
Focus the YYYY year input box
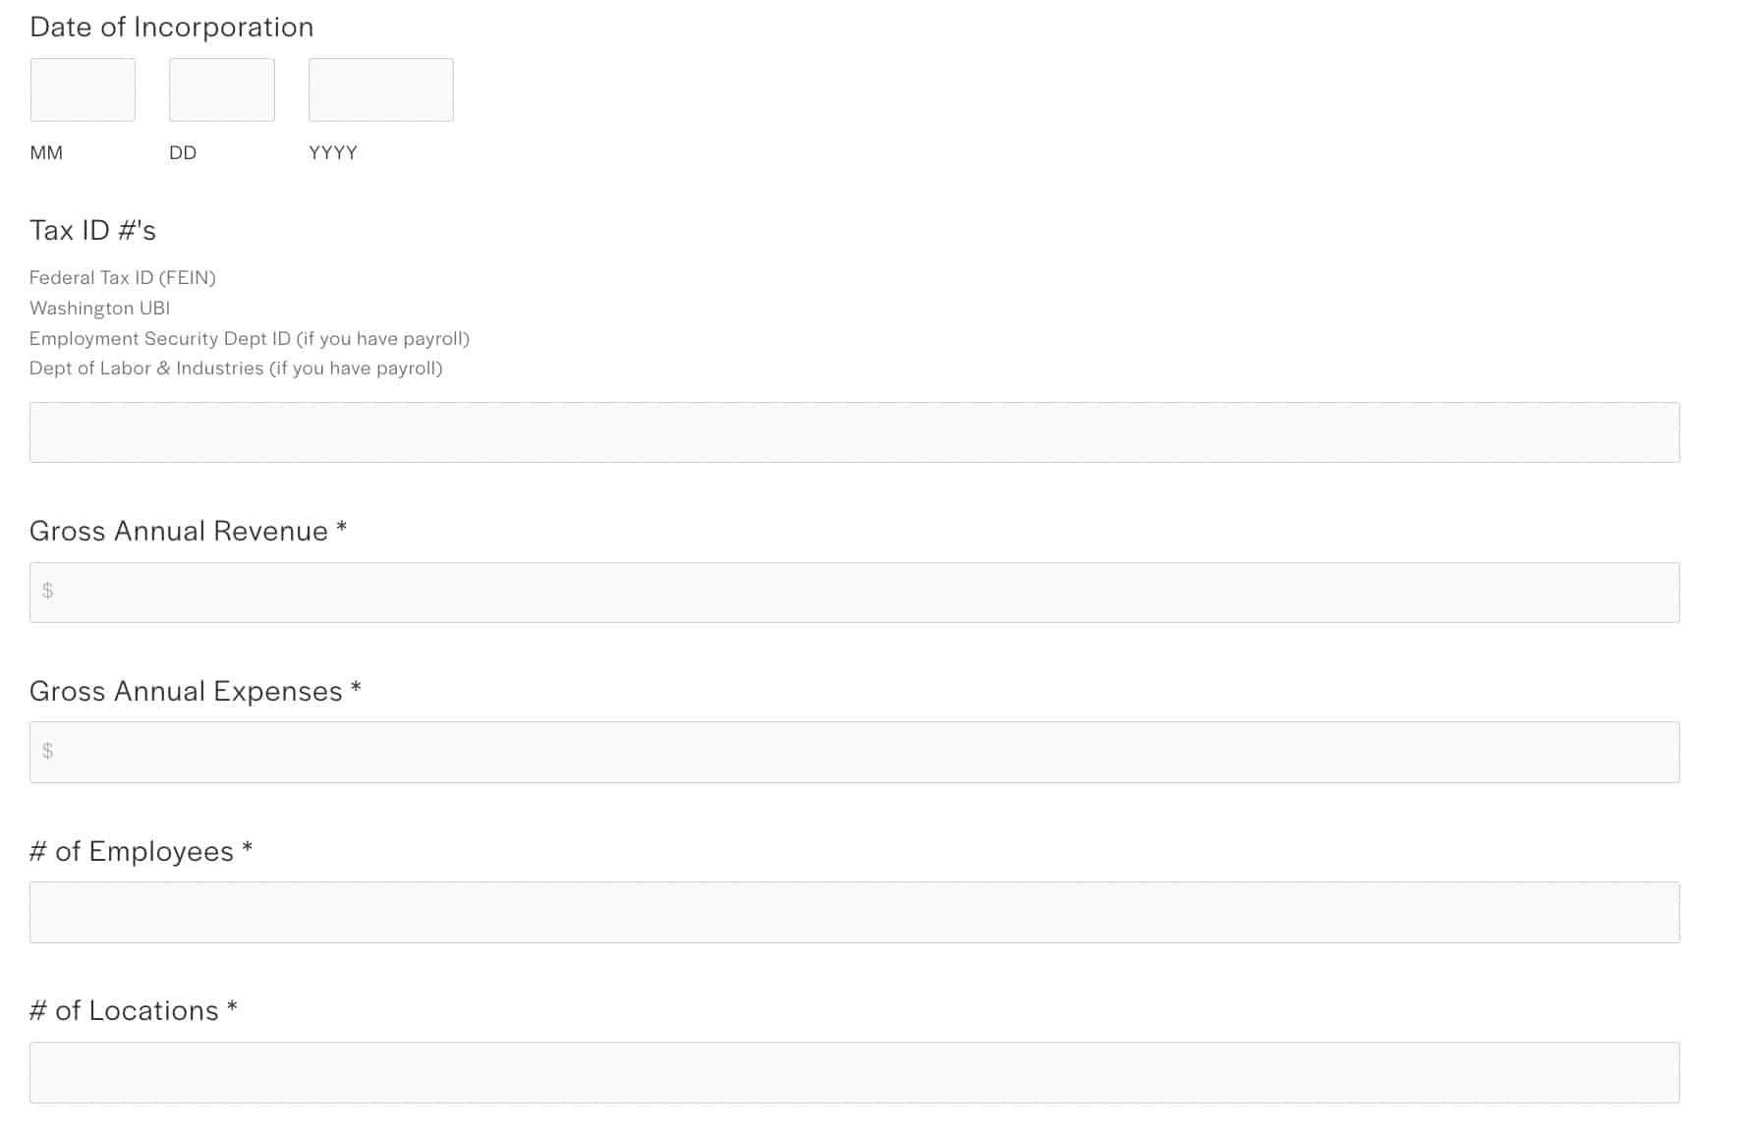pyautogui.click(x=381, y=89)
